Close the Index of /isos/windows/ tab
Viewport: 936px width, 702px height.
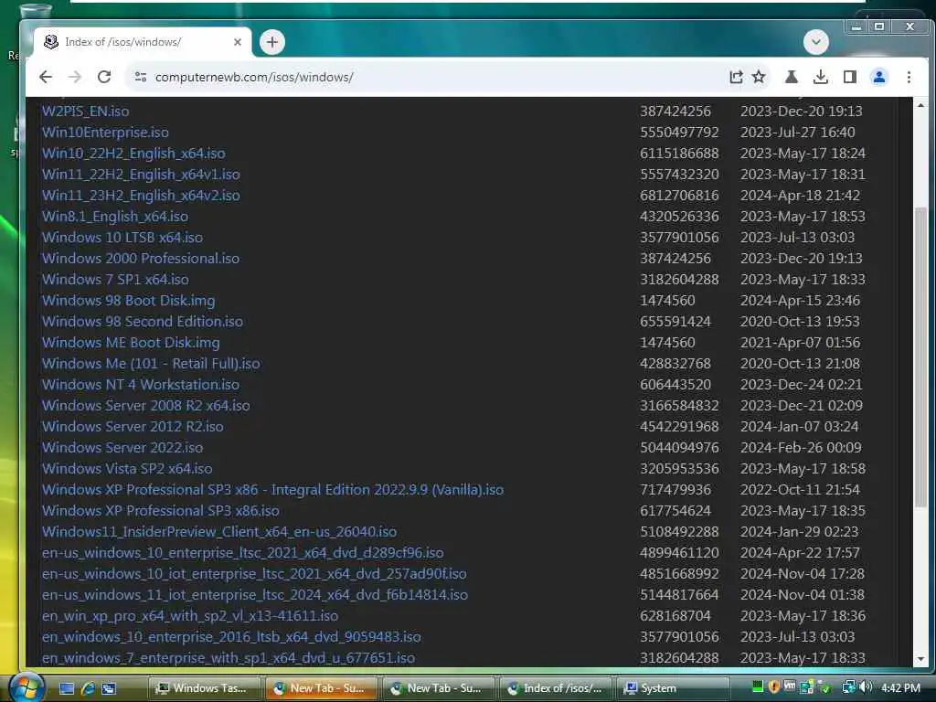pos(238,42)
